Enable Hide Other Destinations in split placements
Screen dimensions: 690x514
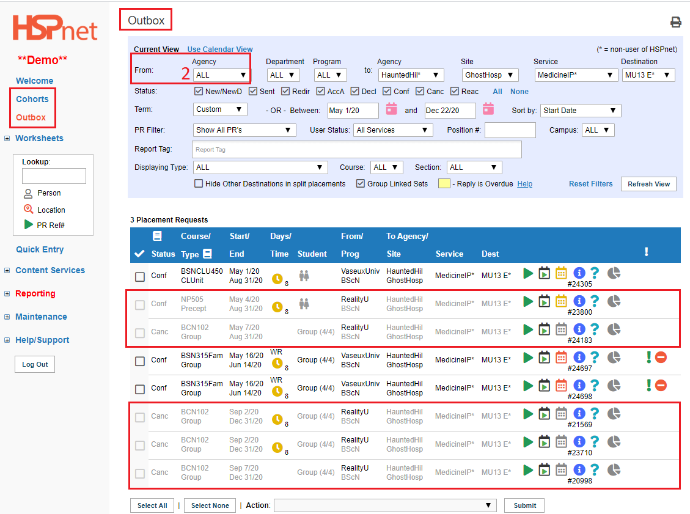tap(199, 183)
